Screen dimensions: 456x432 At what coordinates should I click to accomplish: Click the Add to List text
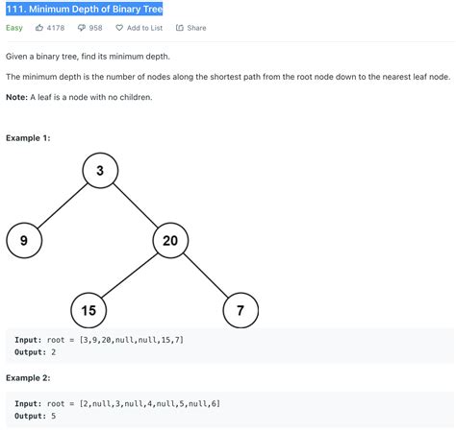[144, 28]
